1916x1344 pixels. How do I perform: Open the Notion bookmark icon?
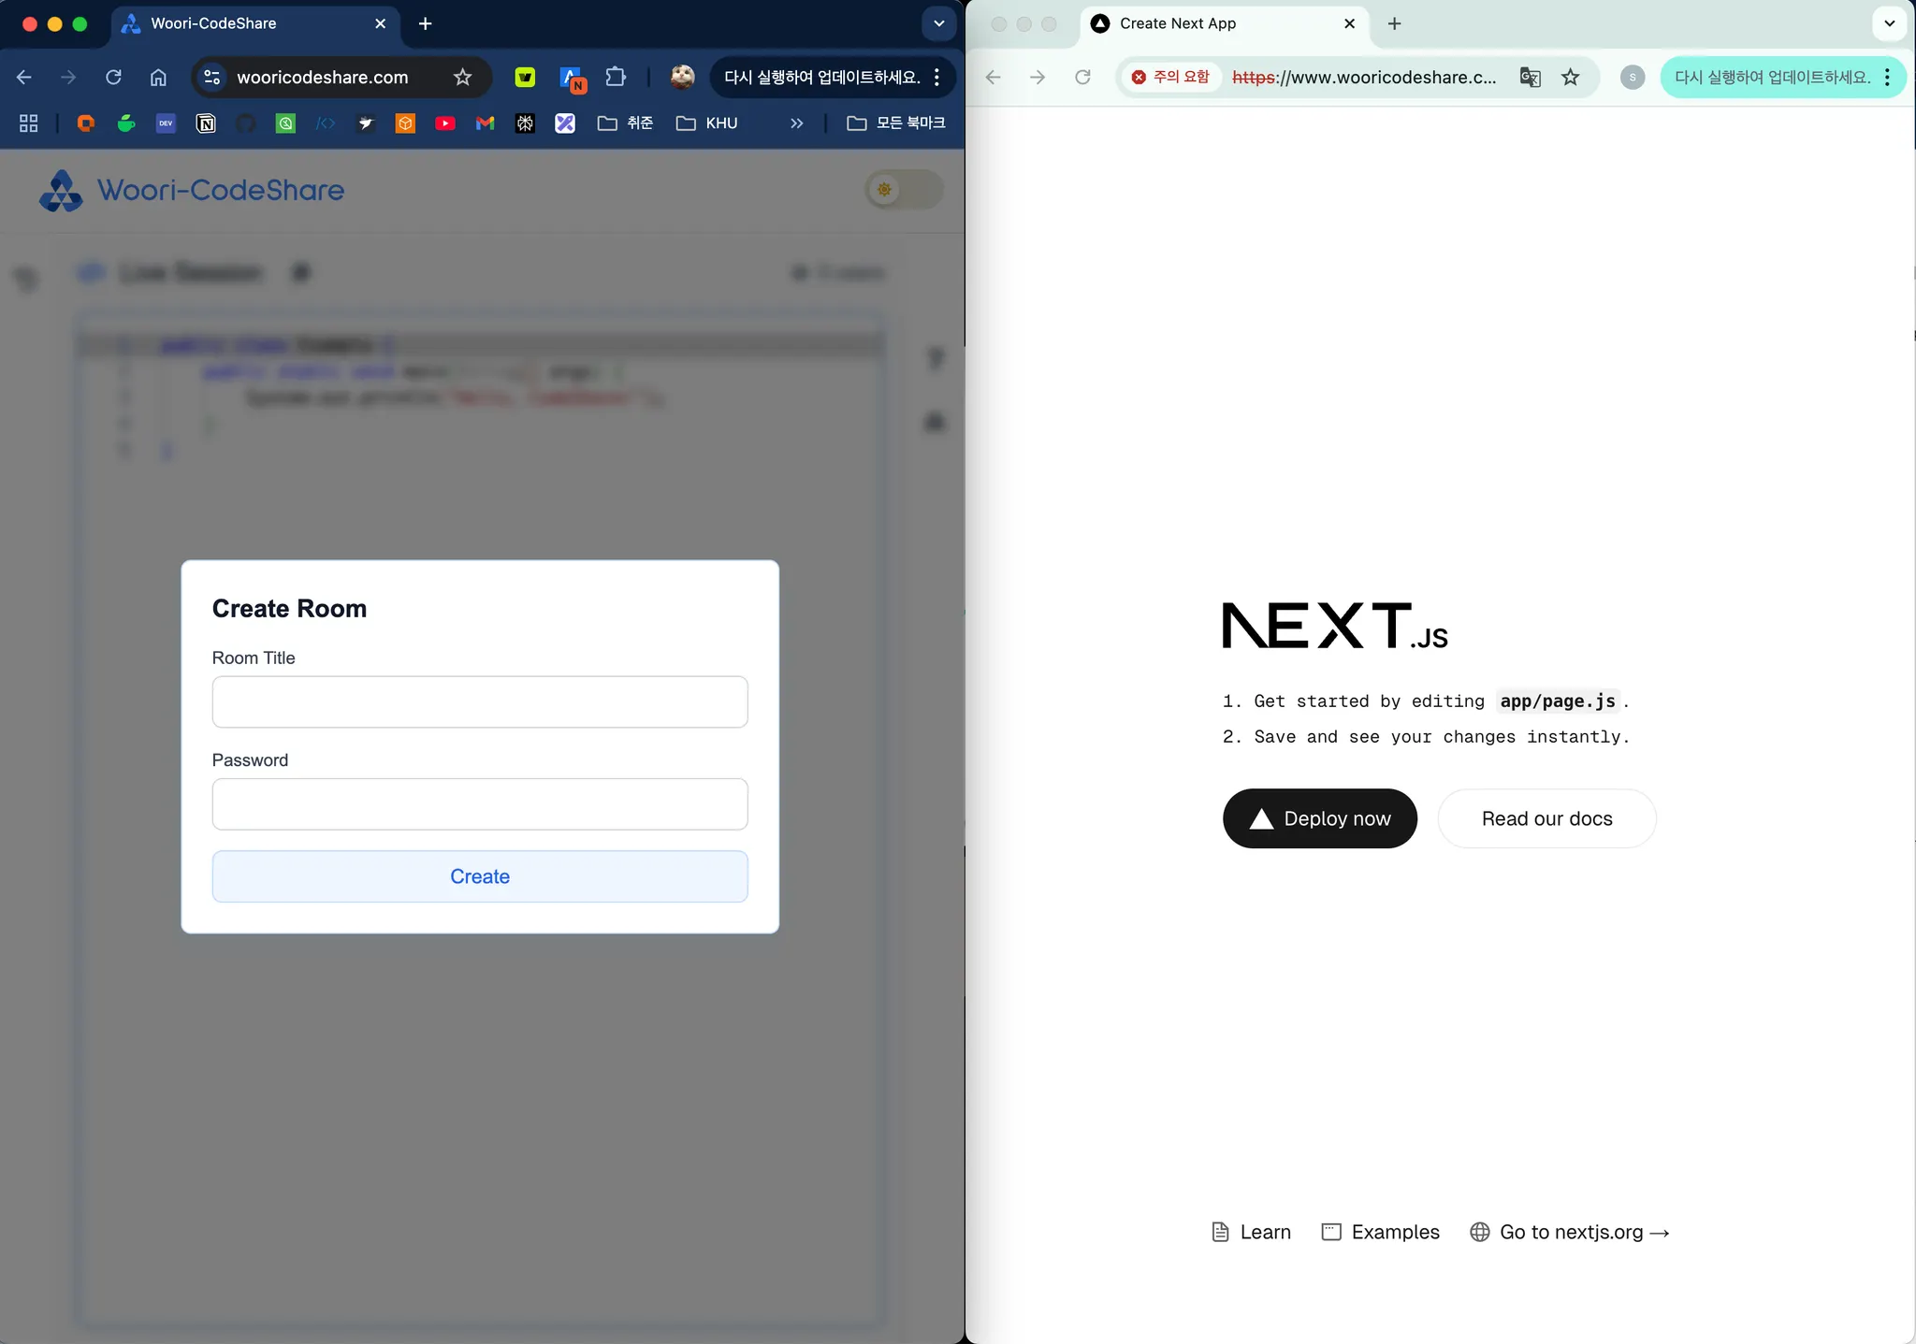[x=206, y=123]
